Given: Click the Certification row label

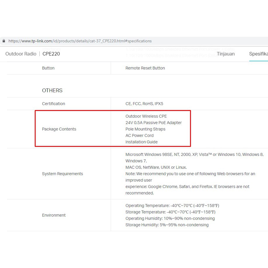Looking at the screenshot, I should pos(53,104).
